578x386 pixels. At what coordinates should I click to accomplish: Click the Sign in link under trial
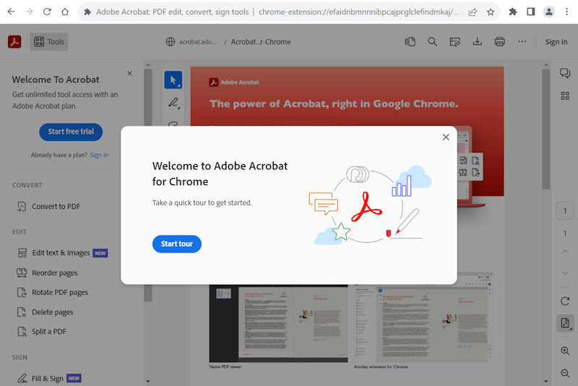tap(99, 155)
